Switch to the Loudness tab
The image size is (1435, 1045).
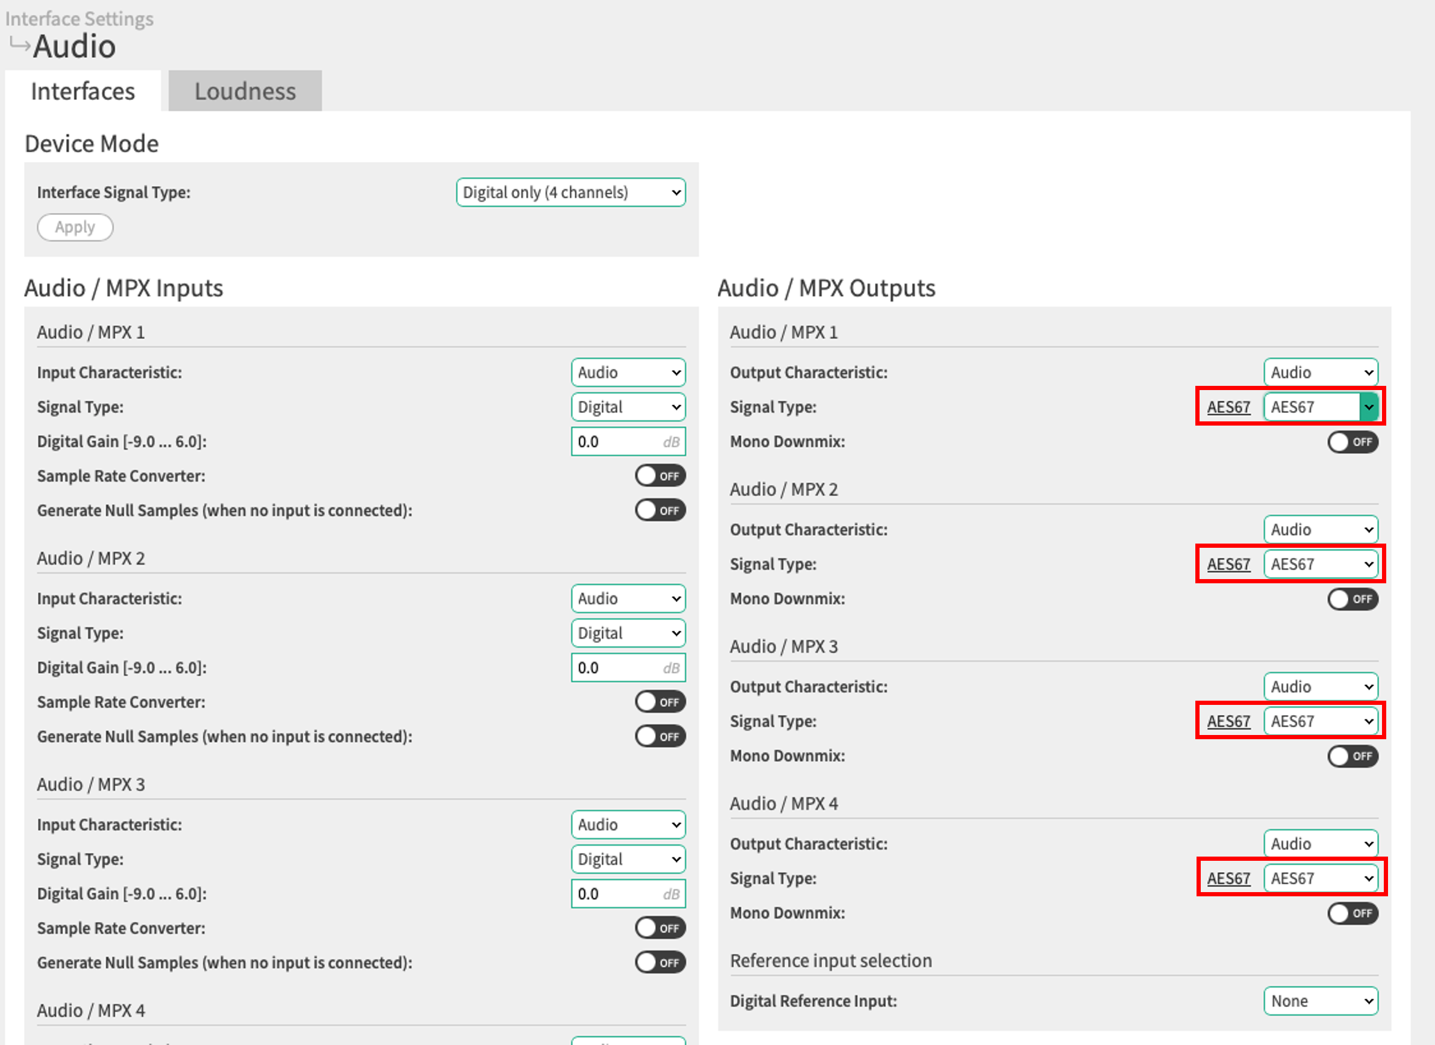245,91
